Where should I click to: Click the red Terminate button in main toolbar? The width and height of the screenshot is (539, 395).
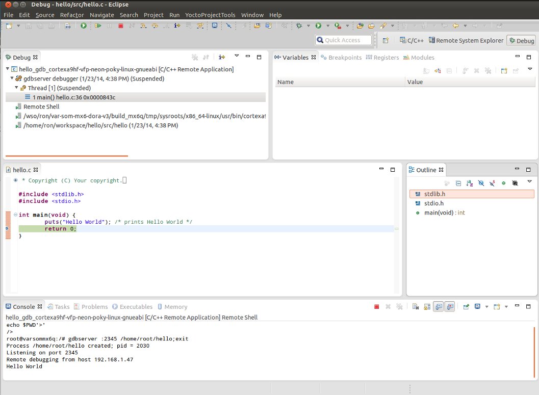121,25
